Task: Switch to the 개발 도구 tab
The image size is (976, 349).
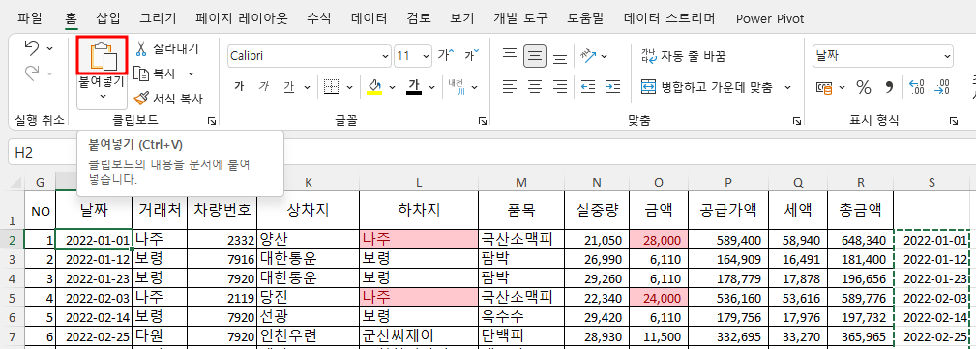Action: click(x=521, y=18)
